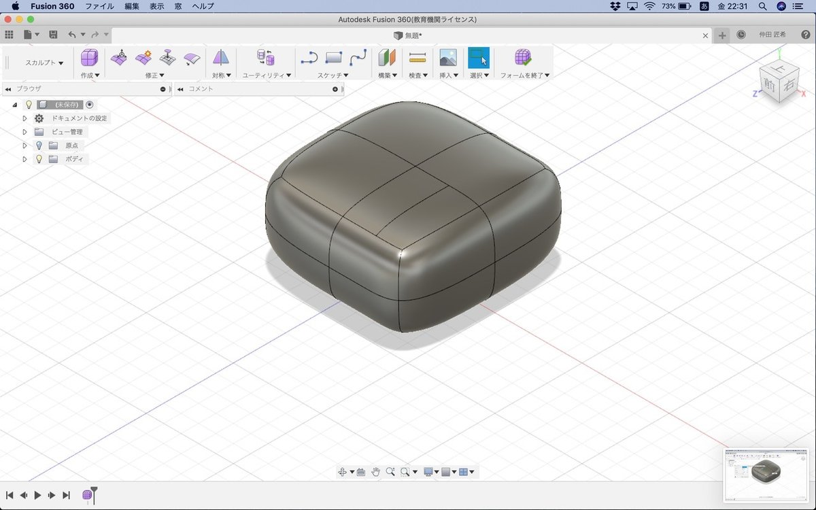
Task: Open the 選択 dropdown menu
Action: point(479,75)
